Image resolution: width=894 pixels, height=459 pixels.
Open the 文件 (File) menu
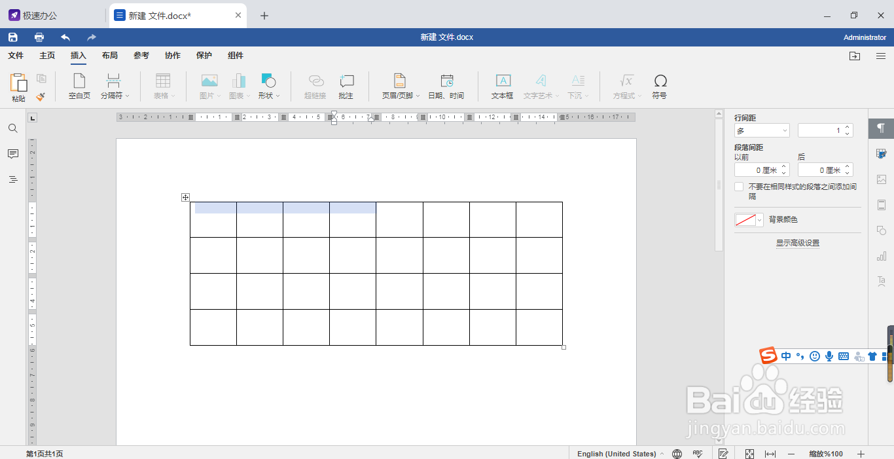point(16,56)
